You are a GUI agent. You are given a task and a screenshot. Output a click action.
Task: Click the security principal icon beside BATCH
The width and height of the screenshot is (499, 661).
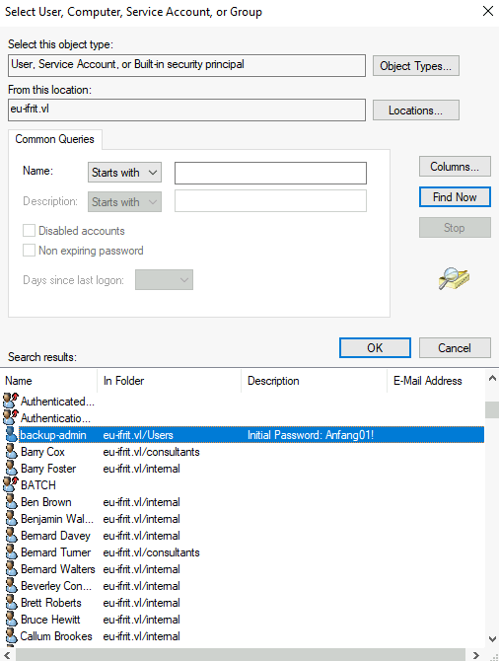click(x=11, y=484)
